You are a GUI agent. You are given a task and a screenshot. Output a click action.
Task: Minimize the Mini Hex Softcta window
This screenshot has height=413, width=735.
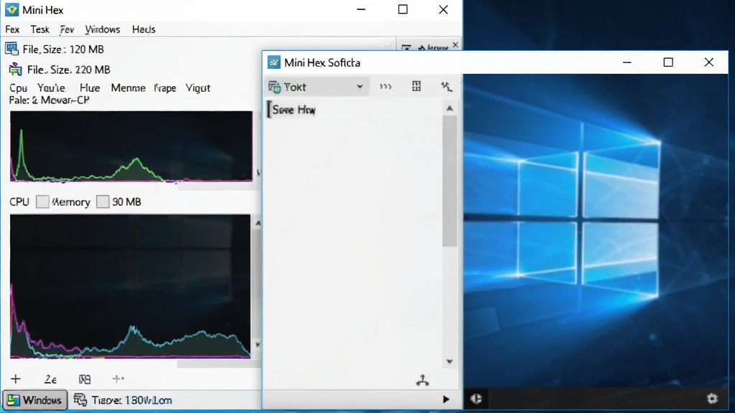(x=627, y=62)
